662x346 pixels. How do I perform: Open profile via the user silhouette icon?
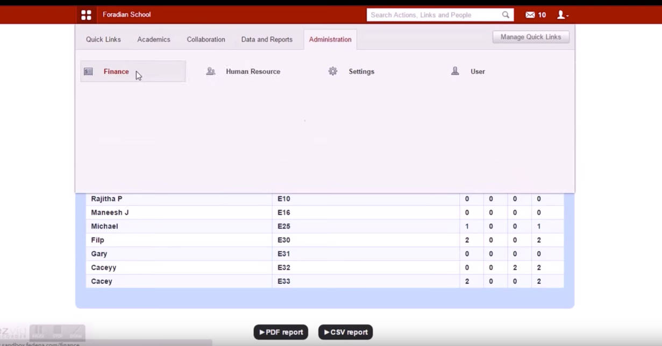[x=559, y=15]
